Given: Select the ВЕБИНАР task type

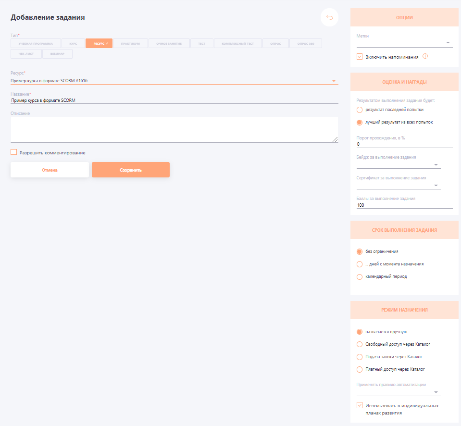Looking at the screenshot, I should [57, 53].
